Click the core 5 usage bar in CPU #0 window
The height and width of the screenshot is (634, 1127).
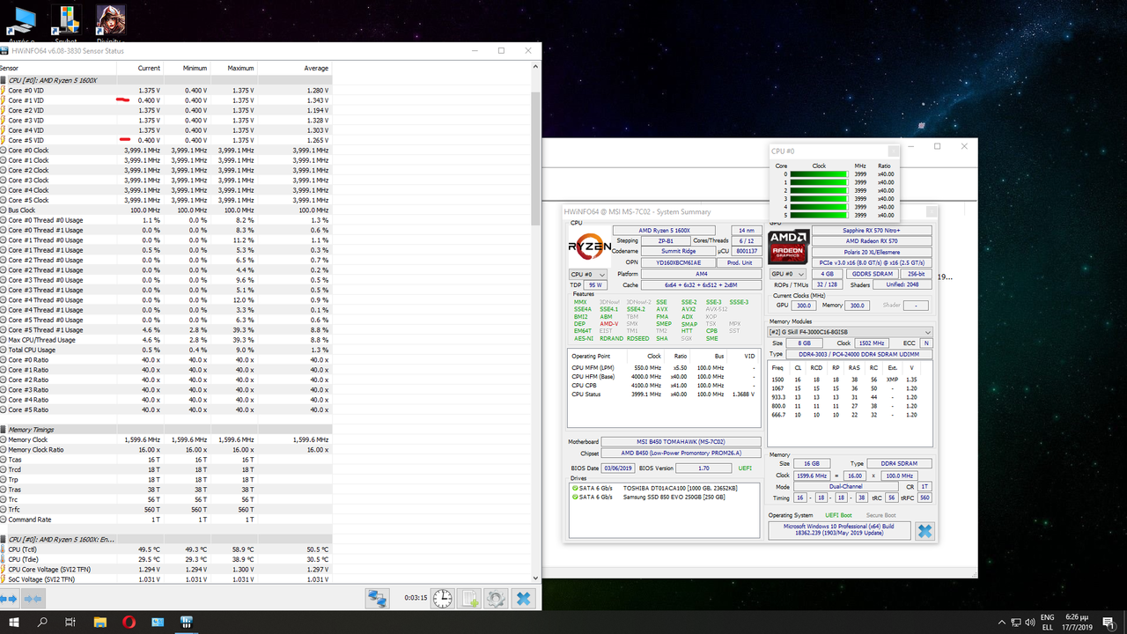click(x=818, y=215)
